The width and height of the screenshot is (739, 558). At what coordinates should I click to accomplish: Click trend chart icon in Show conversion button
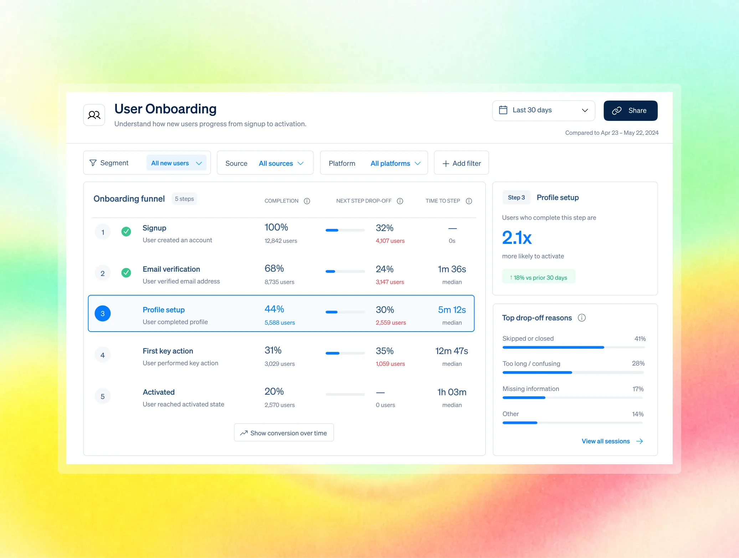[244, 433]
